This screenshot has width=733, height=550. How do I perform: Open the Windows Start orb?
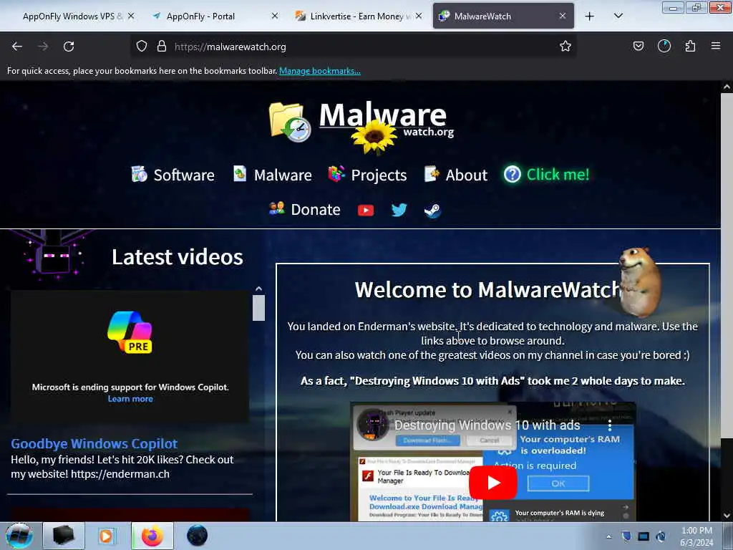(19, 536)
